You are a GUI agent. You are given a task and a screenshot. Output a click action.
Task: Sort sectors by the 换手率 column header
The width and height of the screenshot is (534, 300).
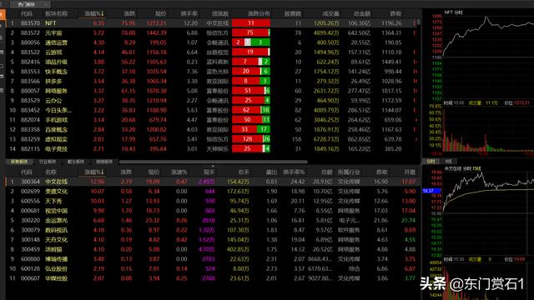pyautogui.click(x=189, y=13)
